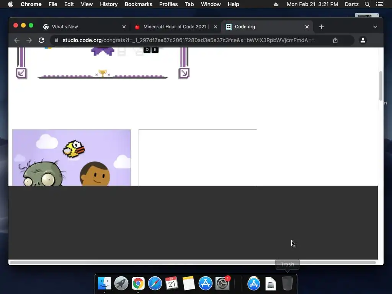
Task: Open the Trash in the Dock
Action: (287, 284)
